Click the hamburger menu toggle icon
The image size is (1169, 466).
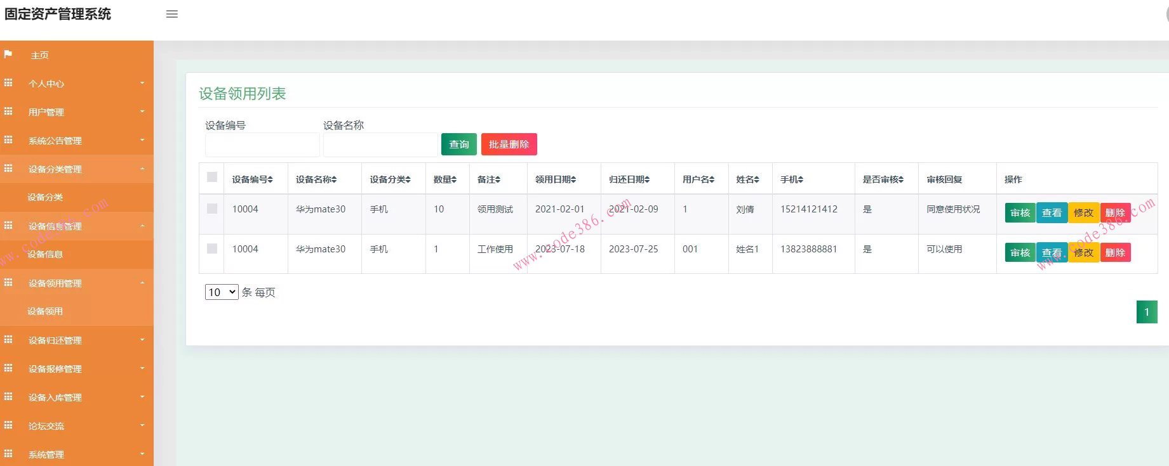point(171,14)
